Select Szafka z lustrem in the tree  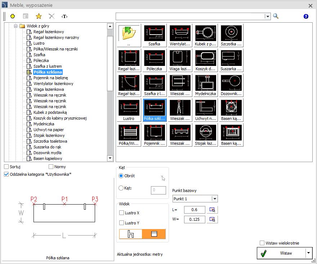48,66
